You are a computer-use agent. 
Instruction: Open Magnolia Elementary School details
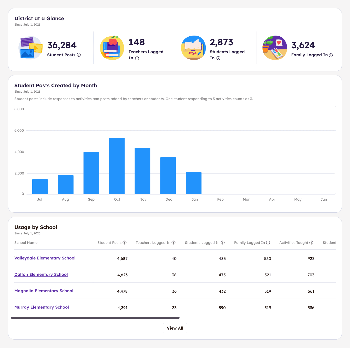pos(44,291)
